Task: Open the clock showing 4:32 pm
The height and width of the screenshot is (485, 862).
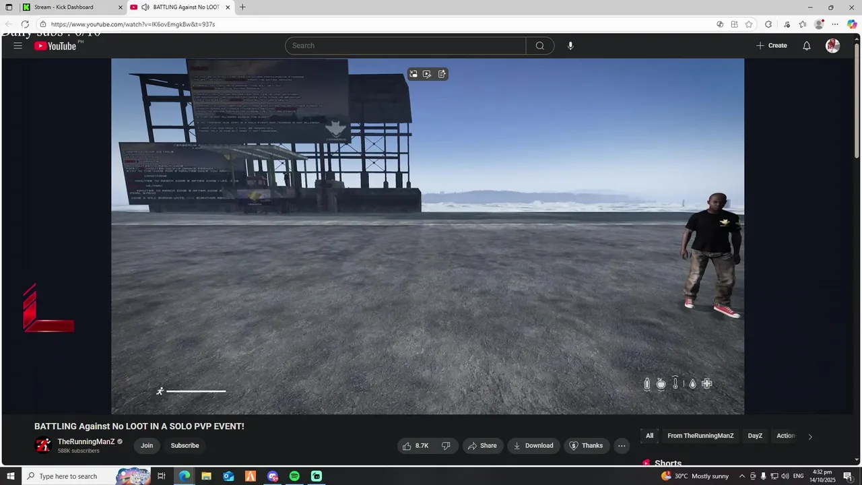Action: pyautogui.click(x=823, y=476)
